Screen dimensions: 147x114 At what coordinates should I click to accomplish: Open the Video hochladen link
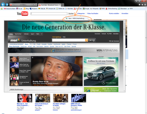(x=93, y=13)
